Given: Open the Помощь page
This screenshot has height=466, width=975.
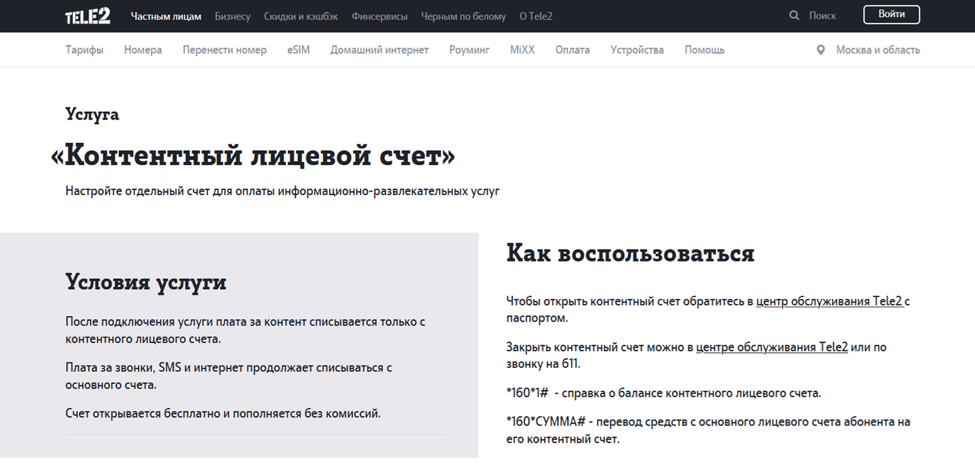Looking at the screenshot, I should pos(705,50).
